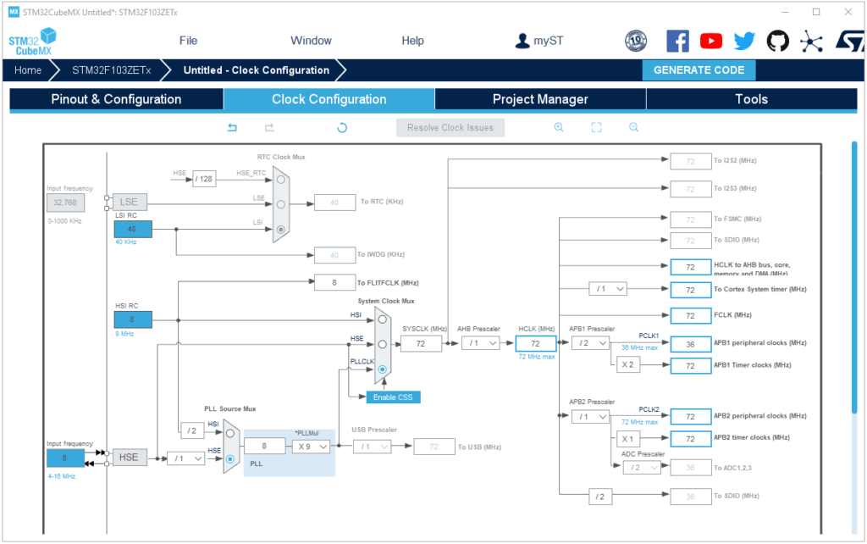Open the File menu

(188, 41)
